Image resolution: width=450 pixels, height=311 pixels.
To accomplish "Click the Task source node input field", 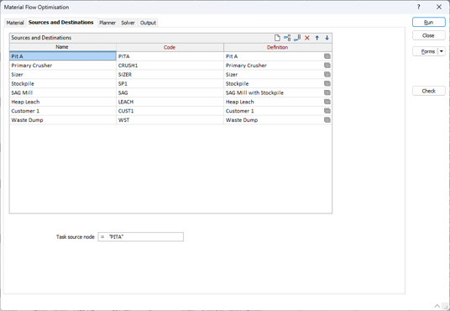I will [x=141, y=237].
